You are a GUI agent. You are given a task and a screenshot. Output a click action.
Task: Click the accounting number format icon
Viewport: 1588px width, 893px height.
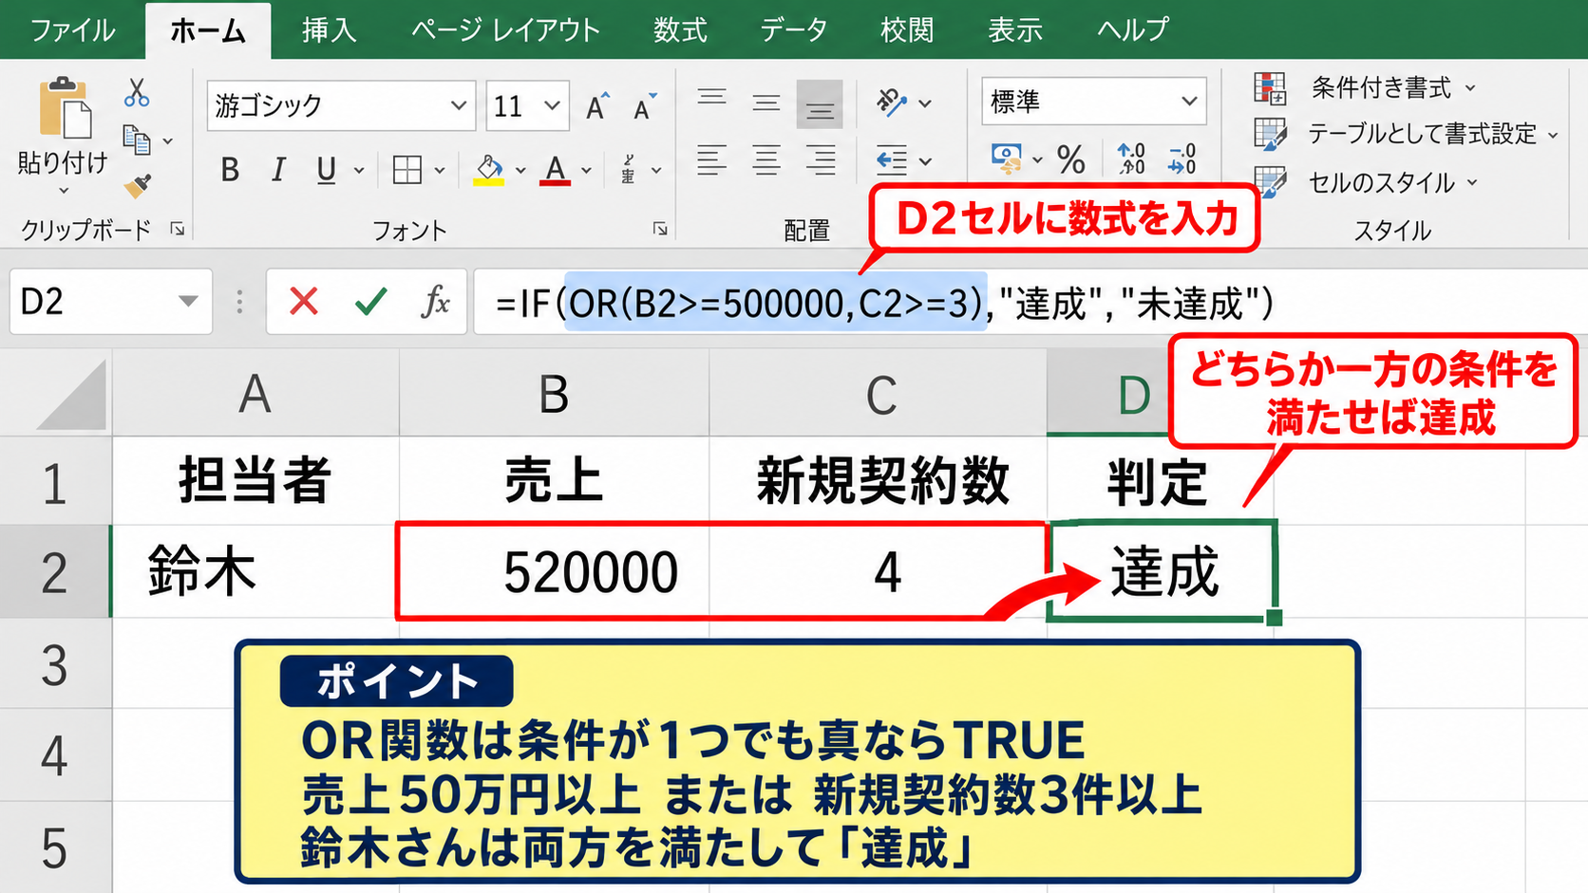(1007, 158)
